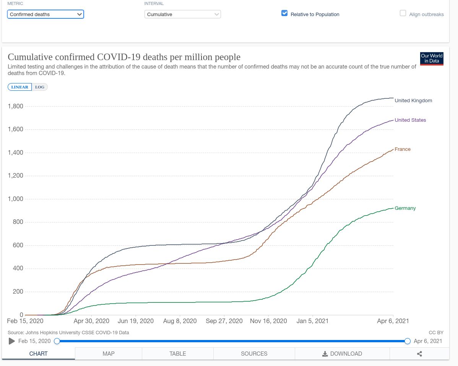Click the download arrow icon
Screen dimensions: 458x366
click(x=325, y=354)
